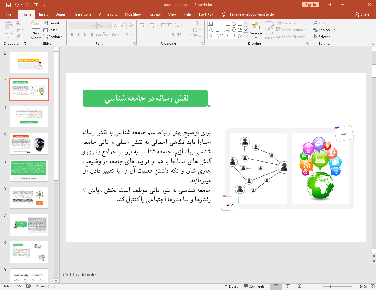Expand the Layout dropdown
Image resolution: width=376 pixels, height=290 pixels.
(52, 23)
